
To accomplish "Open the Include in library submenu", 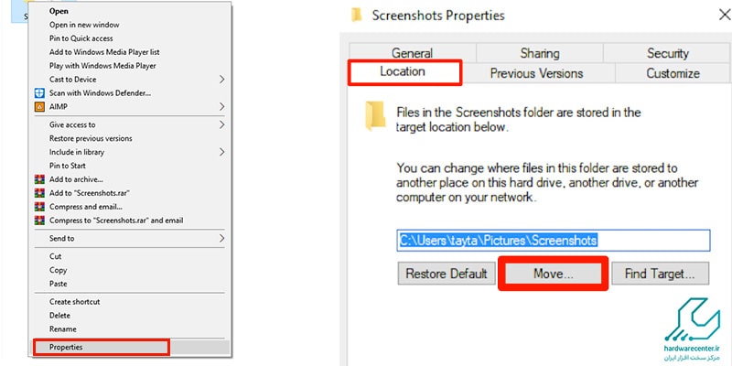I will tap(221, 152).
